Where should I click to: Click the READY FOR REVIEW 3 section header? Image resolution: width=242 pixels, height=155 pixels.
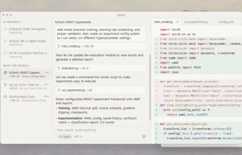point(16,66)
